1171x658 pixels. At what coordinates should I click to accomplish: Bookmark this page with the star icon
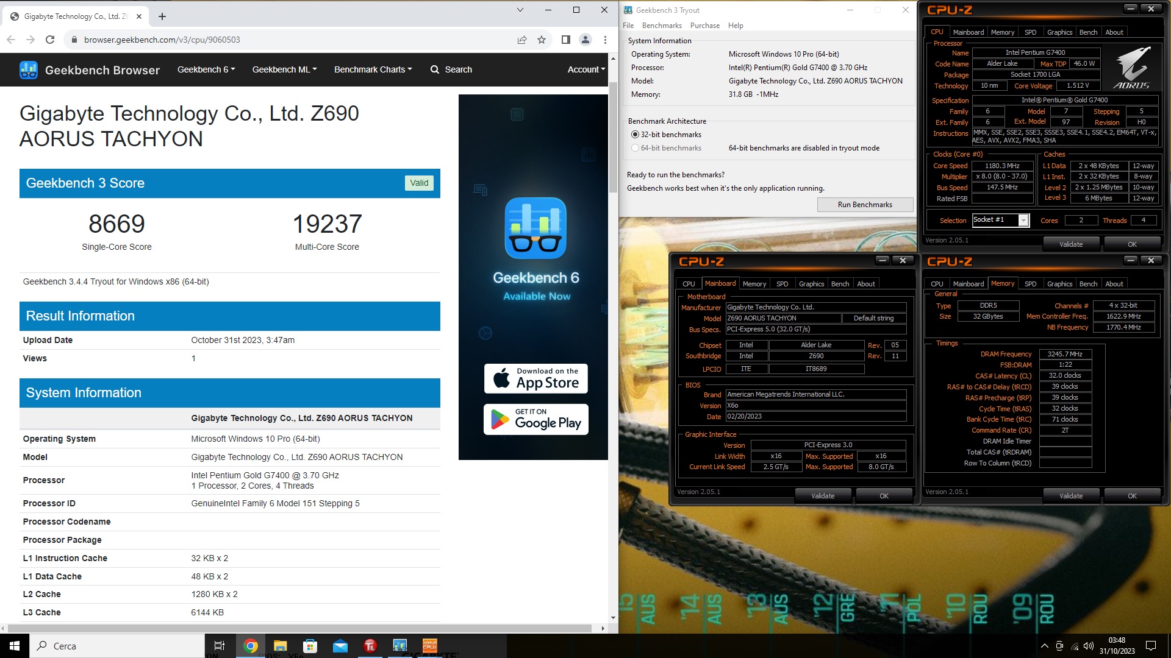tap(542, 40)
